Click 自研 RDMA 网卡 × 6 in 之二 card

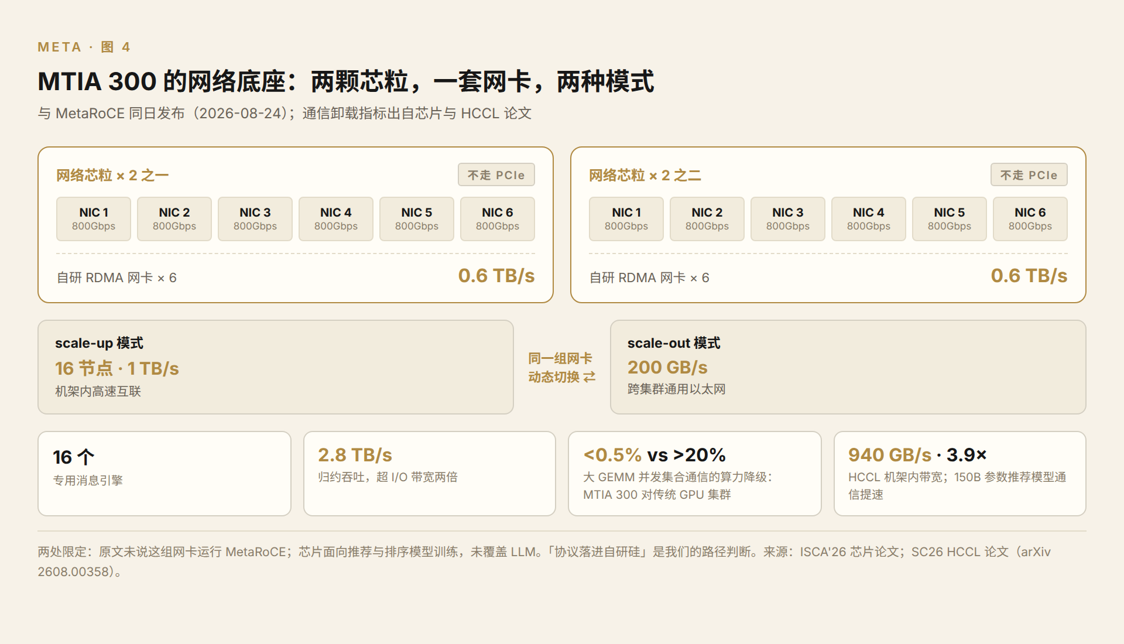point(649,278)
